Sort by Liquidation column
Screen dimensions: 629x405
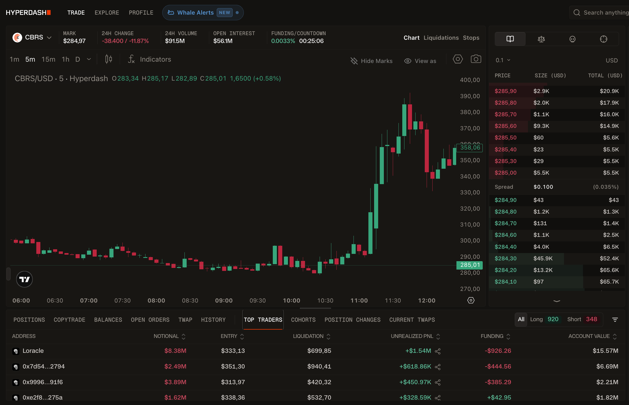[x=312, y=336]
